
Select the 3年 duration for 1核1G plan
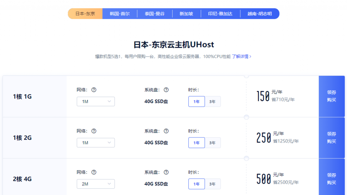click(213, 101)
